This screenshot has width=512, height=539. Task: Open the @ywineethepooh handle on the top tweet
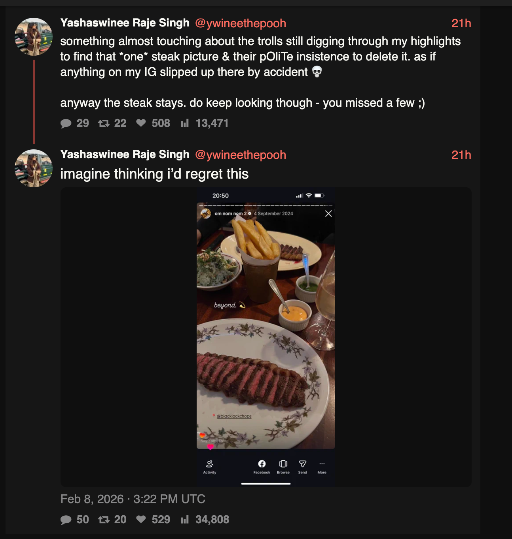click(241, 23)
